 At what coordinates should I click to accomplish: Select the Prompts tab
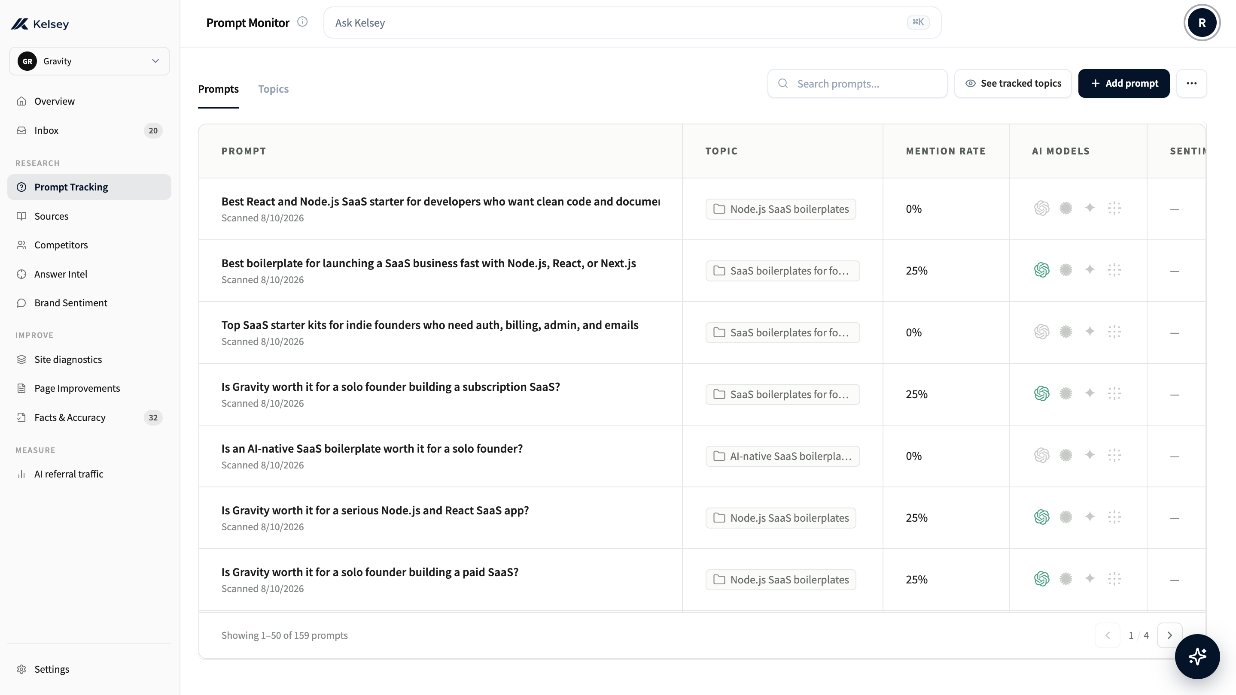[x=218, y=89]
